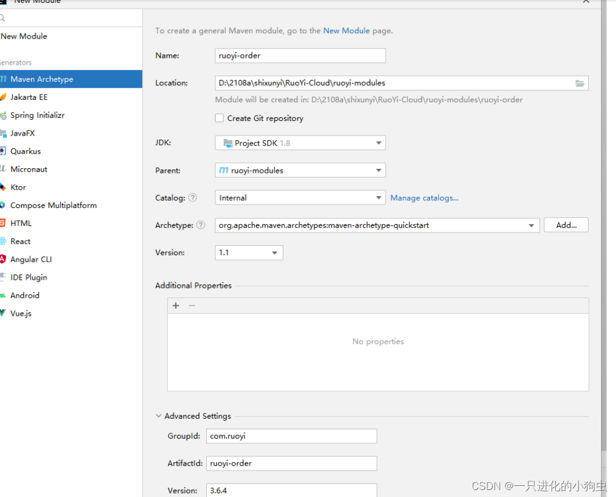616x497 pixels.
Task: Click the remove property minus icon
Action: [x=192, y=305]
